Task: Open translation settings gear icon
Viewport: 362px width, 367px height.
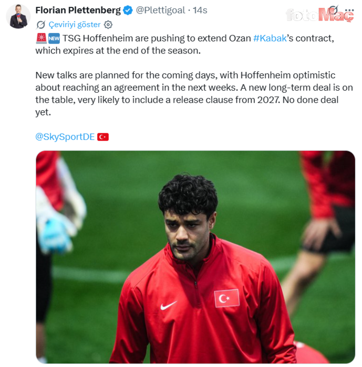Action: pyautogui.click(x=108, y=25)
